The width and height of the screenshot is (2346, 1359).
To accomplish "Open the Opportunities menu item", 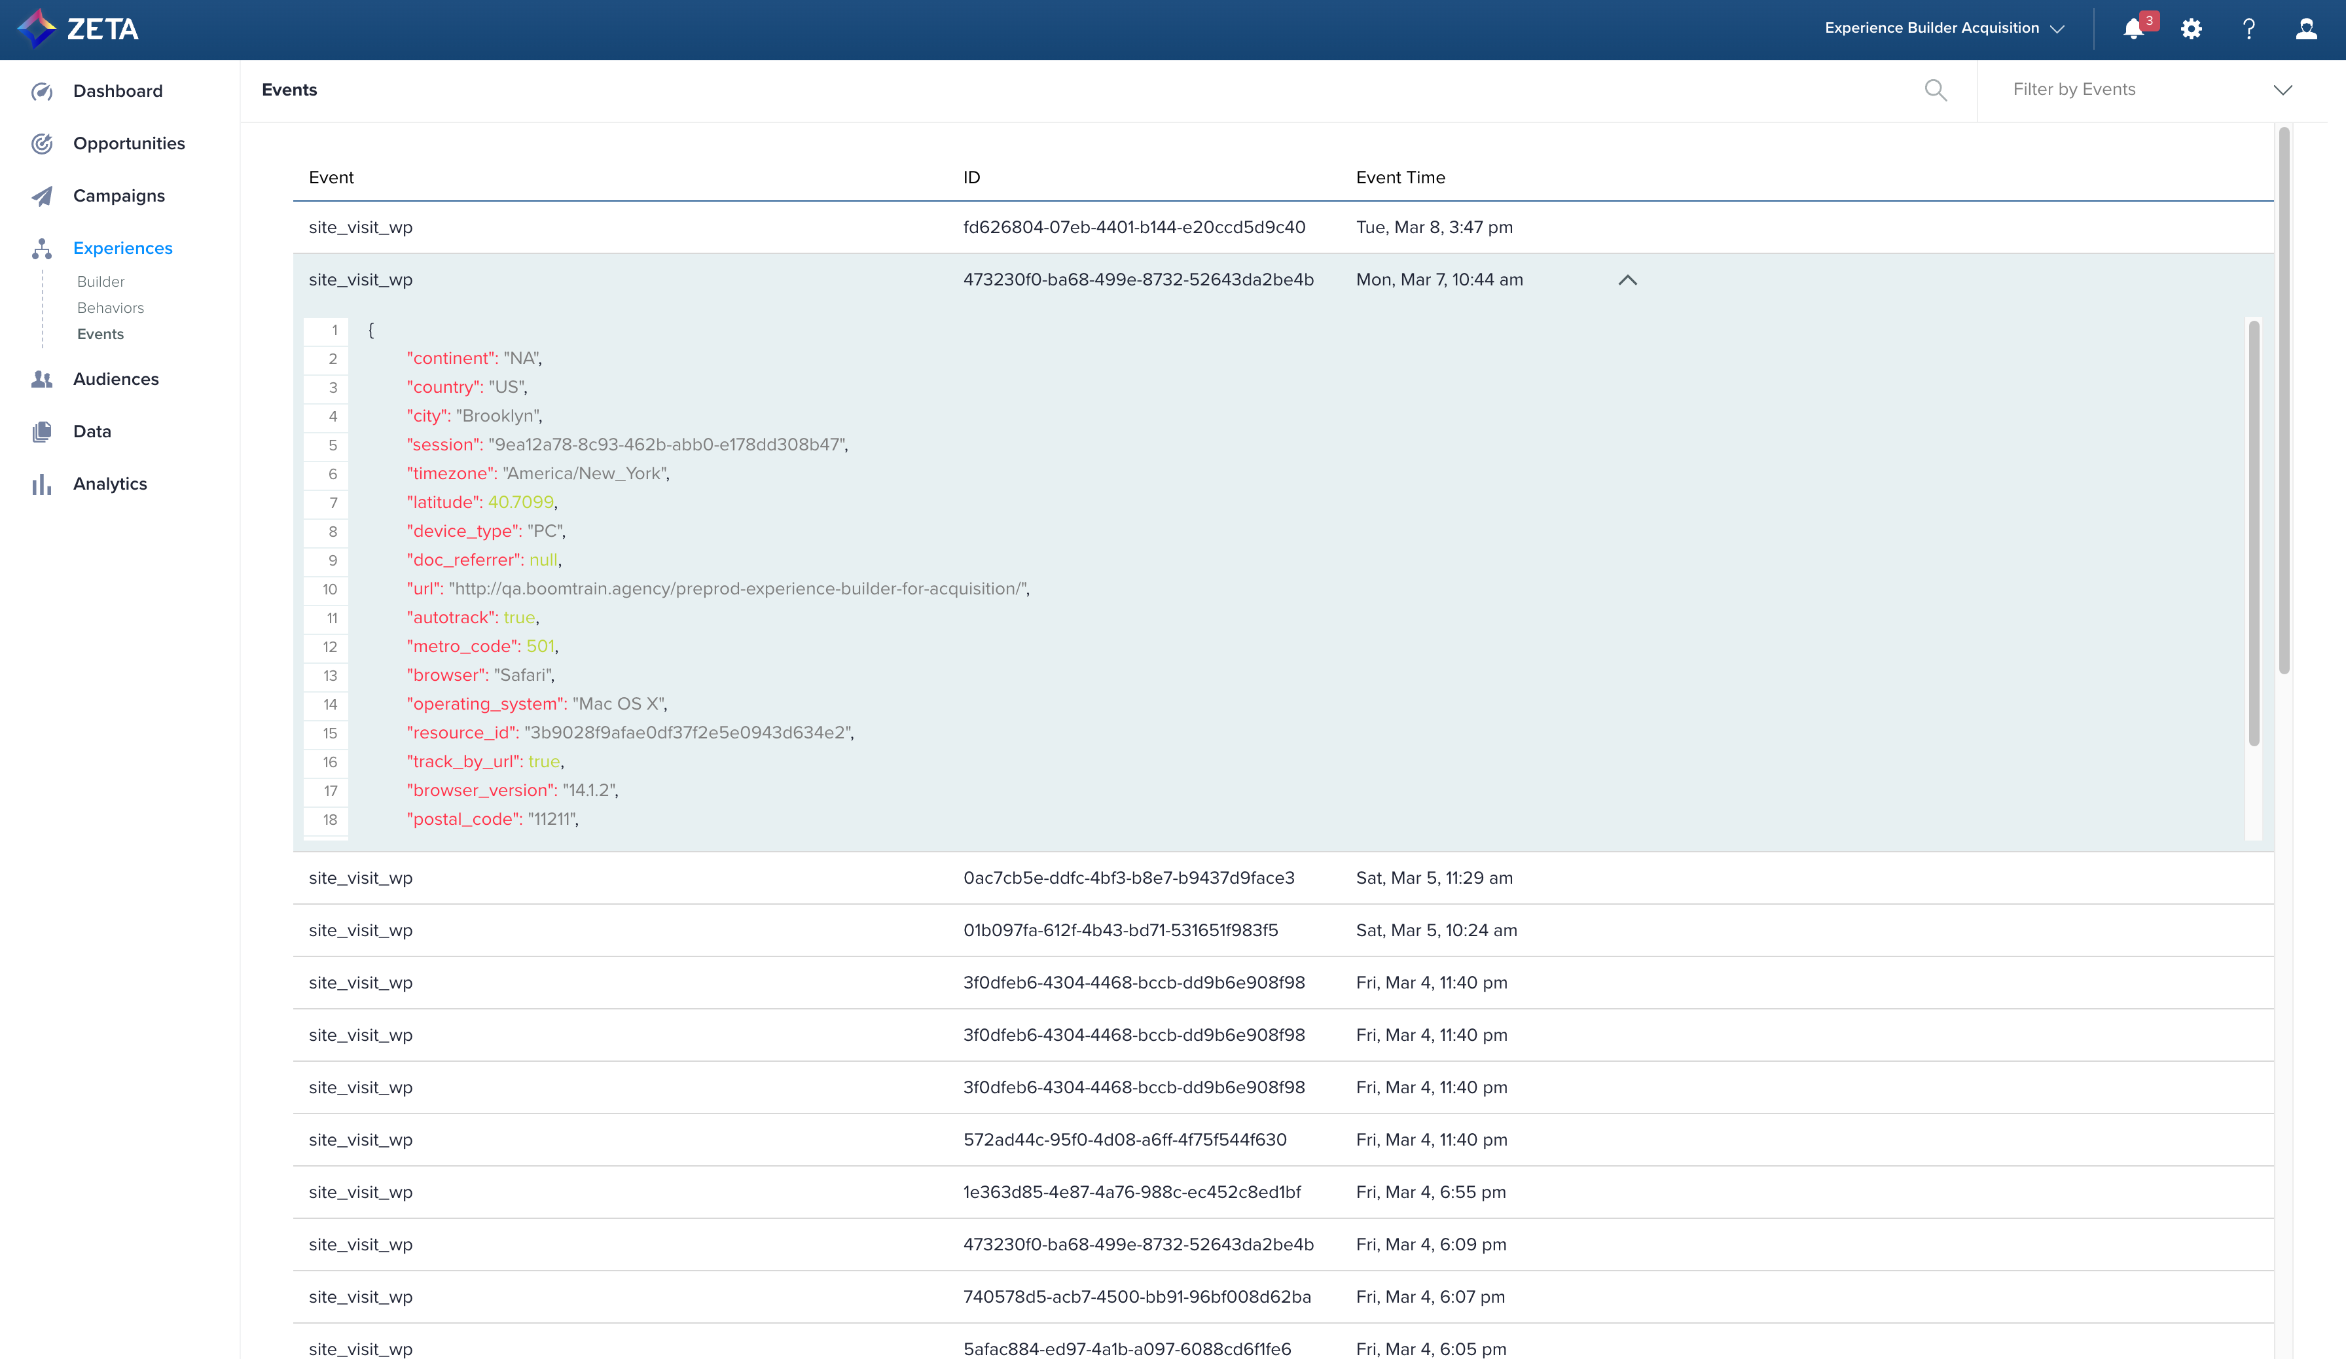I will point(128,143).
